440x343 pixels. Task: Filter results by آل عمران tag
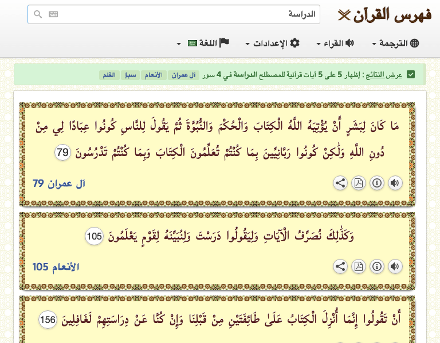pos(183,75)
